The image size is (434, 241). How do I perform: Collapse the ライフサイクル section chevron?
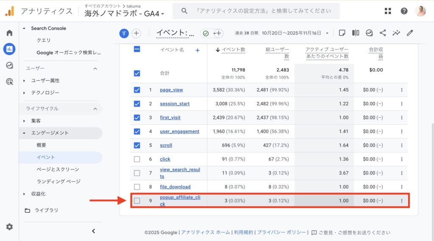[95, 109]
